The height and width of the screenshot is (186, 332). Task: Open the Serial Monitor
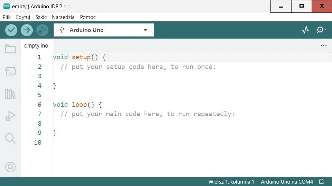pyautogui.click(x=321, y=30)
